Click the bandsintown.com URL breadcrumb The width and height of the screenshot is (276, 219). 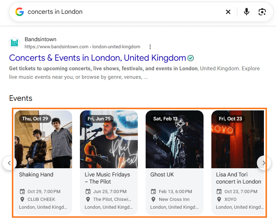[82, 47]
